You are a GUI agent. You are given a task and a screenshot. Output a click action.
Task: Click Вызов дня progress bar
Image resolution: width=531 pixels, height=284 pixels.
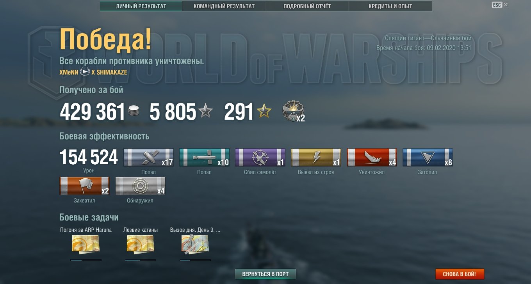195,260
